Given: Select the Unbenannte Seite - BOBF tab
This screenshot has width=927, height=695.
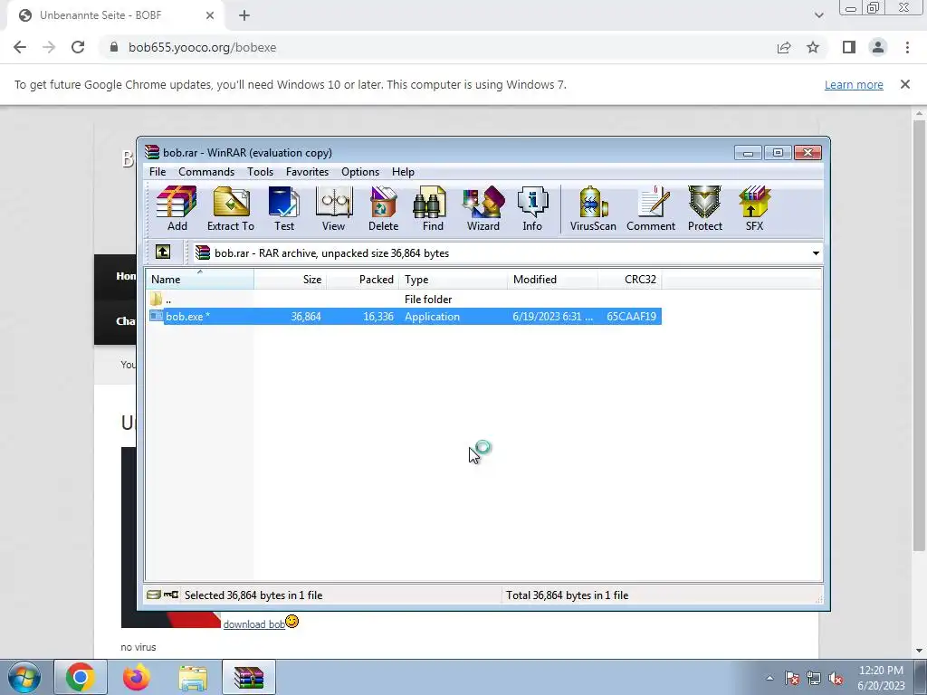Looking at the screenshot, I should coord(116,15).
